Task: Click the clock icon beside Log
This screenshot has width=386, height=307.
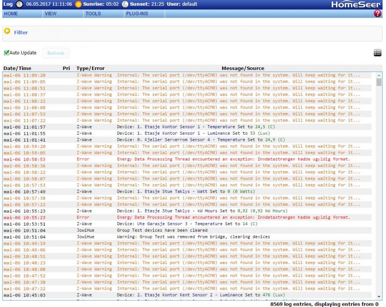Action: (19, 4)
